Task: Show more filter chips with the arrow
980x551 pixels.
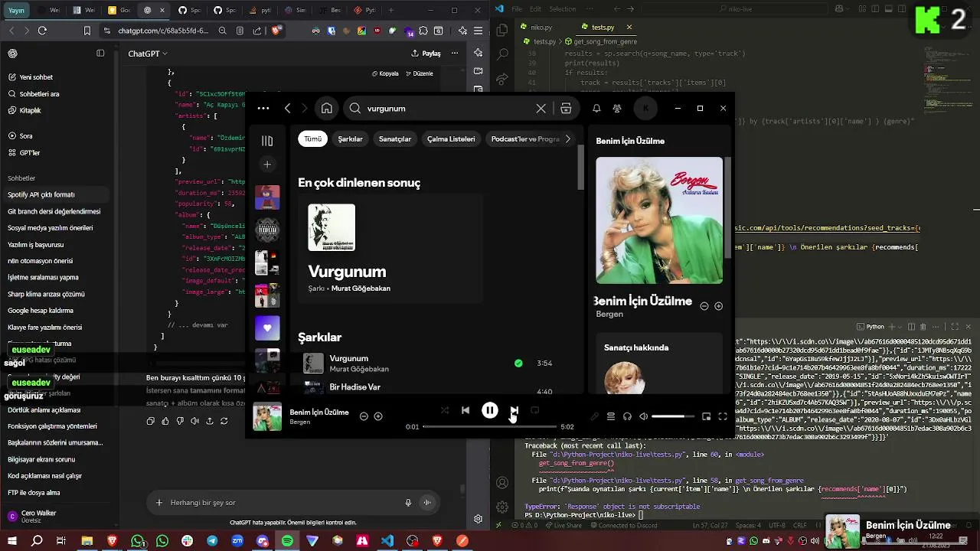Action: [567, 139]
